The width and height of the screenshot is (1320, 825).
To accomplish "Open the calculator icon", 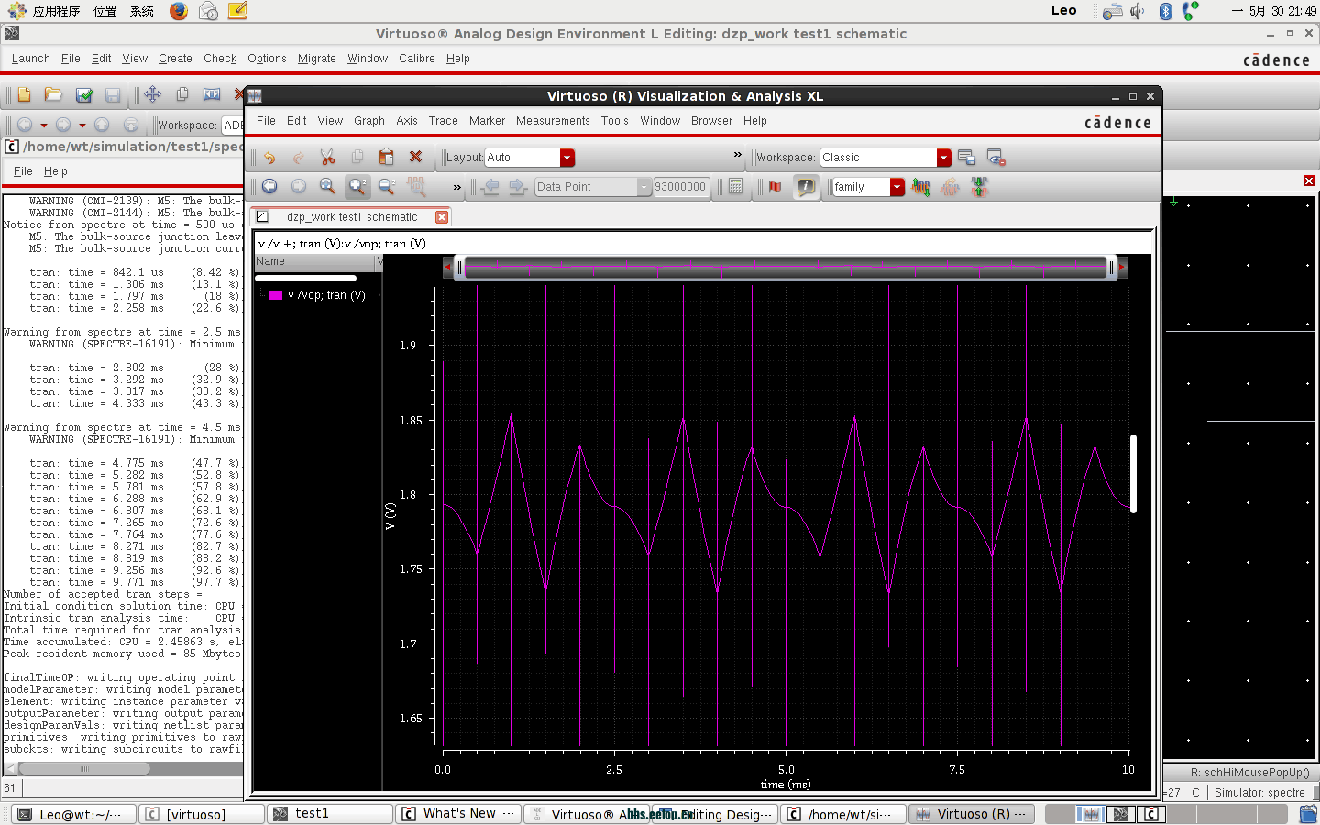I will pos(735,187).
